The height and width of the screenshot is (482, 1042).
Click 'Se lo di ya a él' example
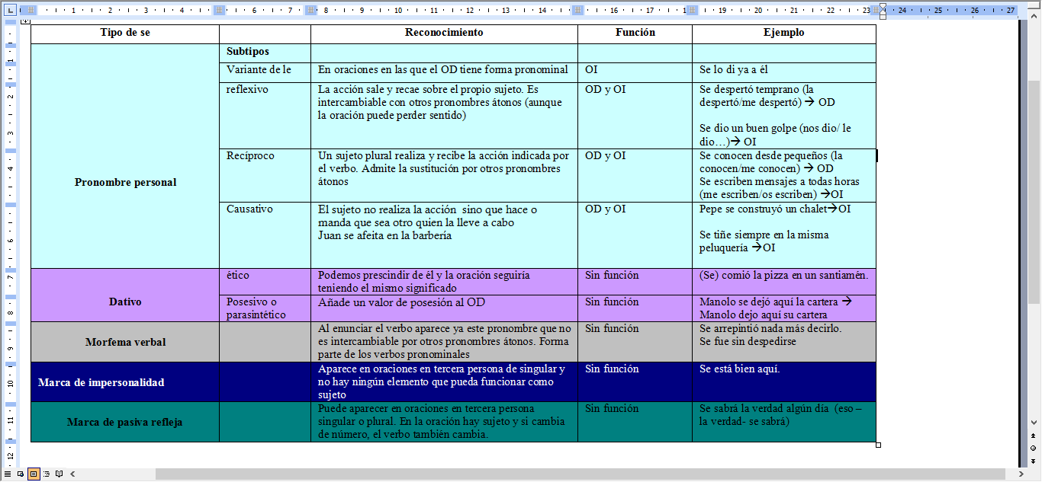pyautogui.click(x=739, y=69)
